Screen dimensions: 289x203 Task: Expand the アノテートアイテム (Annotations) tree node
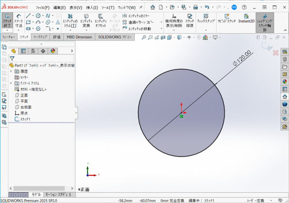tap(11, 83)
